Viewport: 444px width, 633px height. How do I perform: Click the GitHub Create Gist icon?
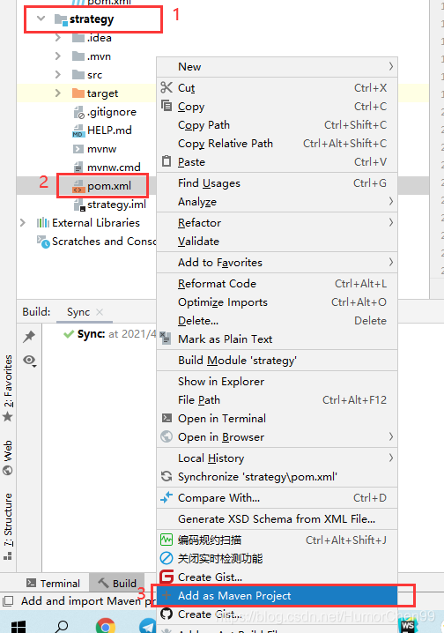coord(166,614)
